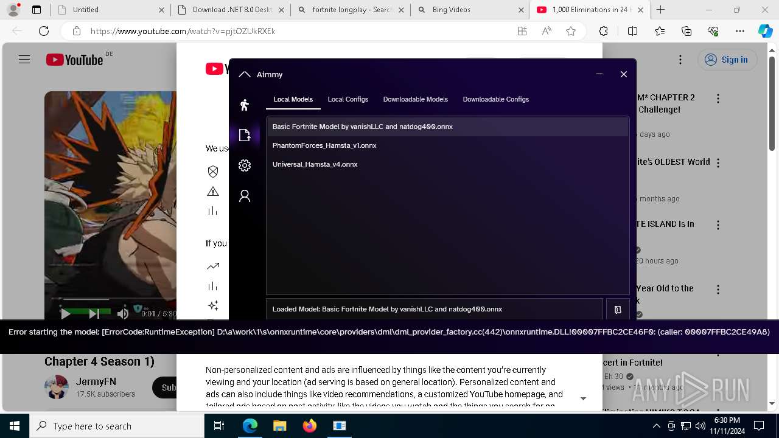
Task: Click the Aimmy logo chevron in title bar
Action: pos(245,74)
